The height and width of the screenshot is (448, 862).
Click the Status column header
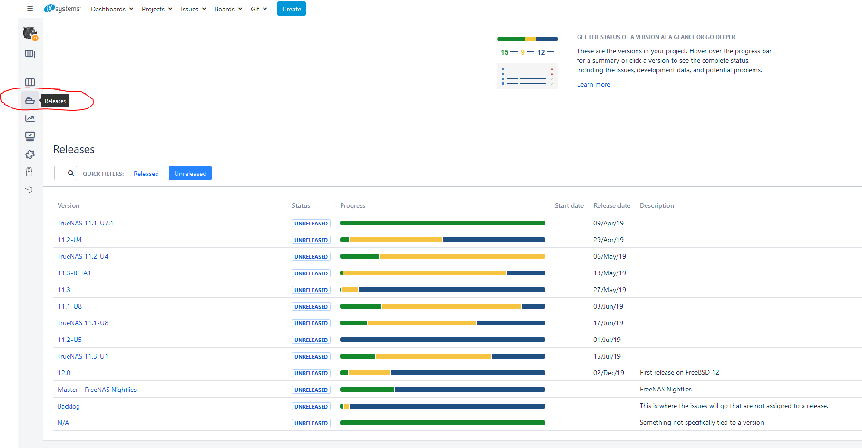[x=301, y=205]
